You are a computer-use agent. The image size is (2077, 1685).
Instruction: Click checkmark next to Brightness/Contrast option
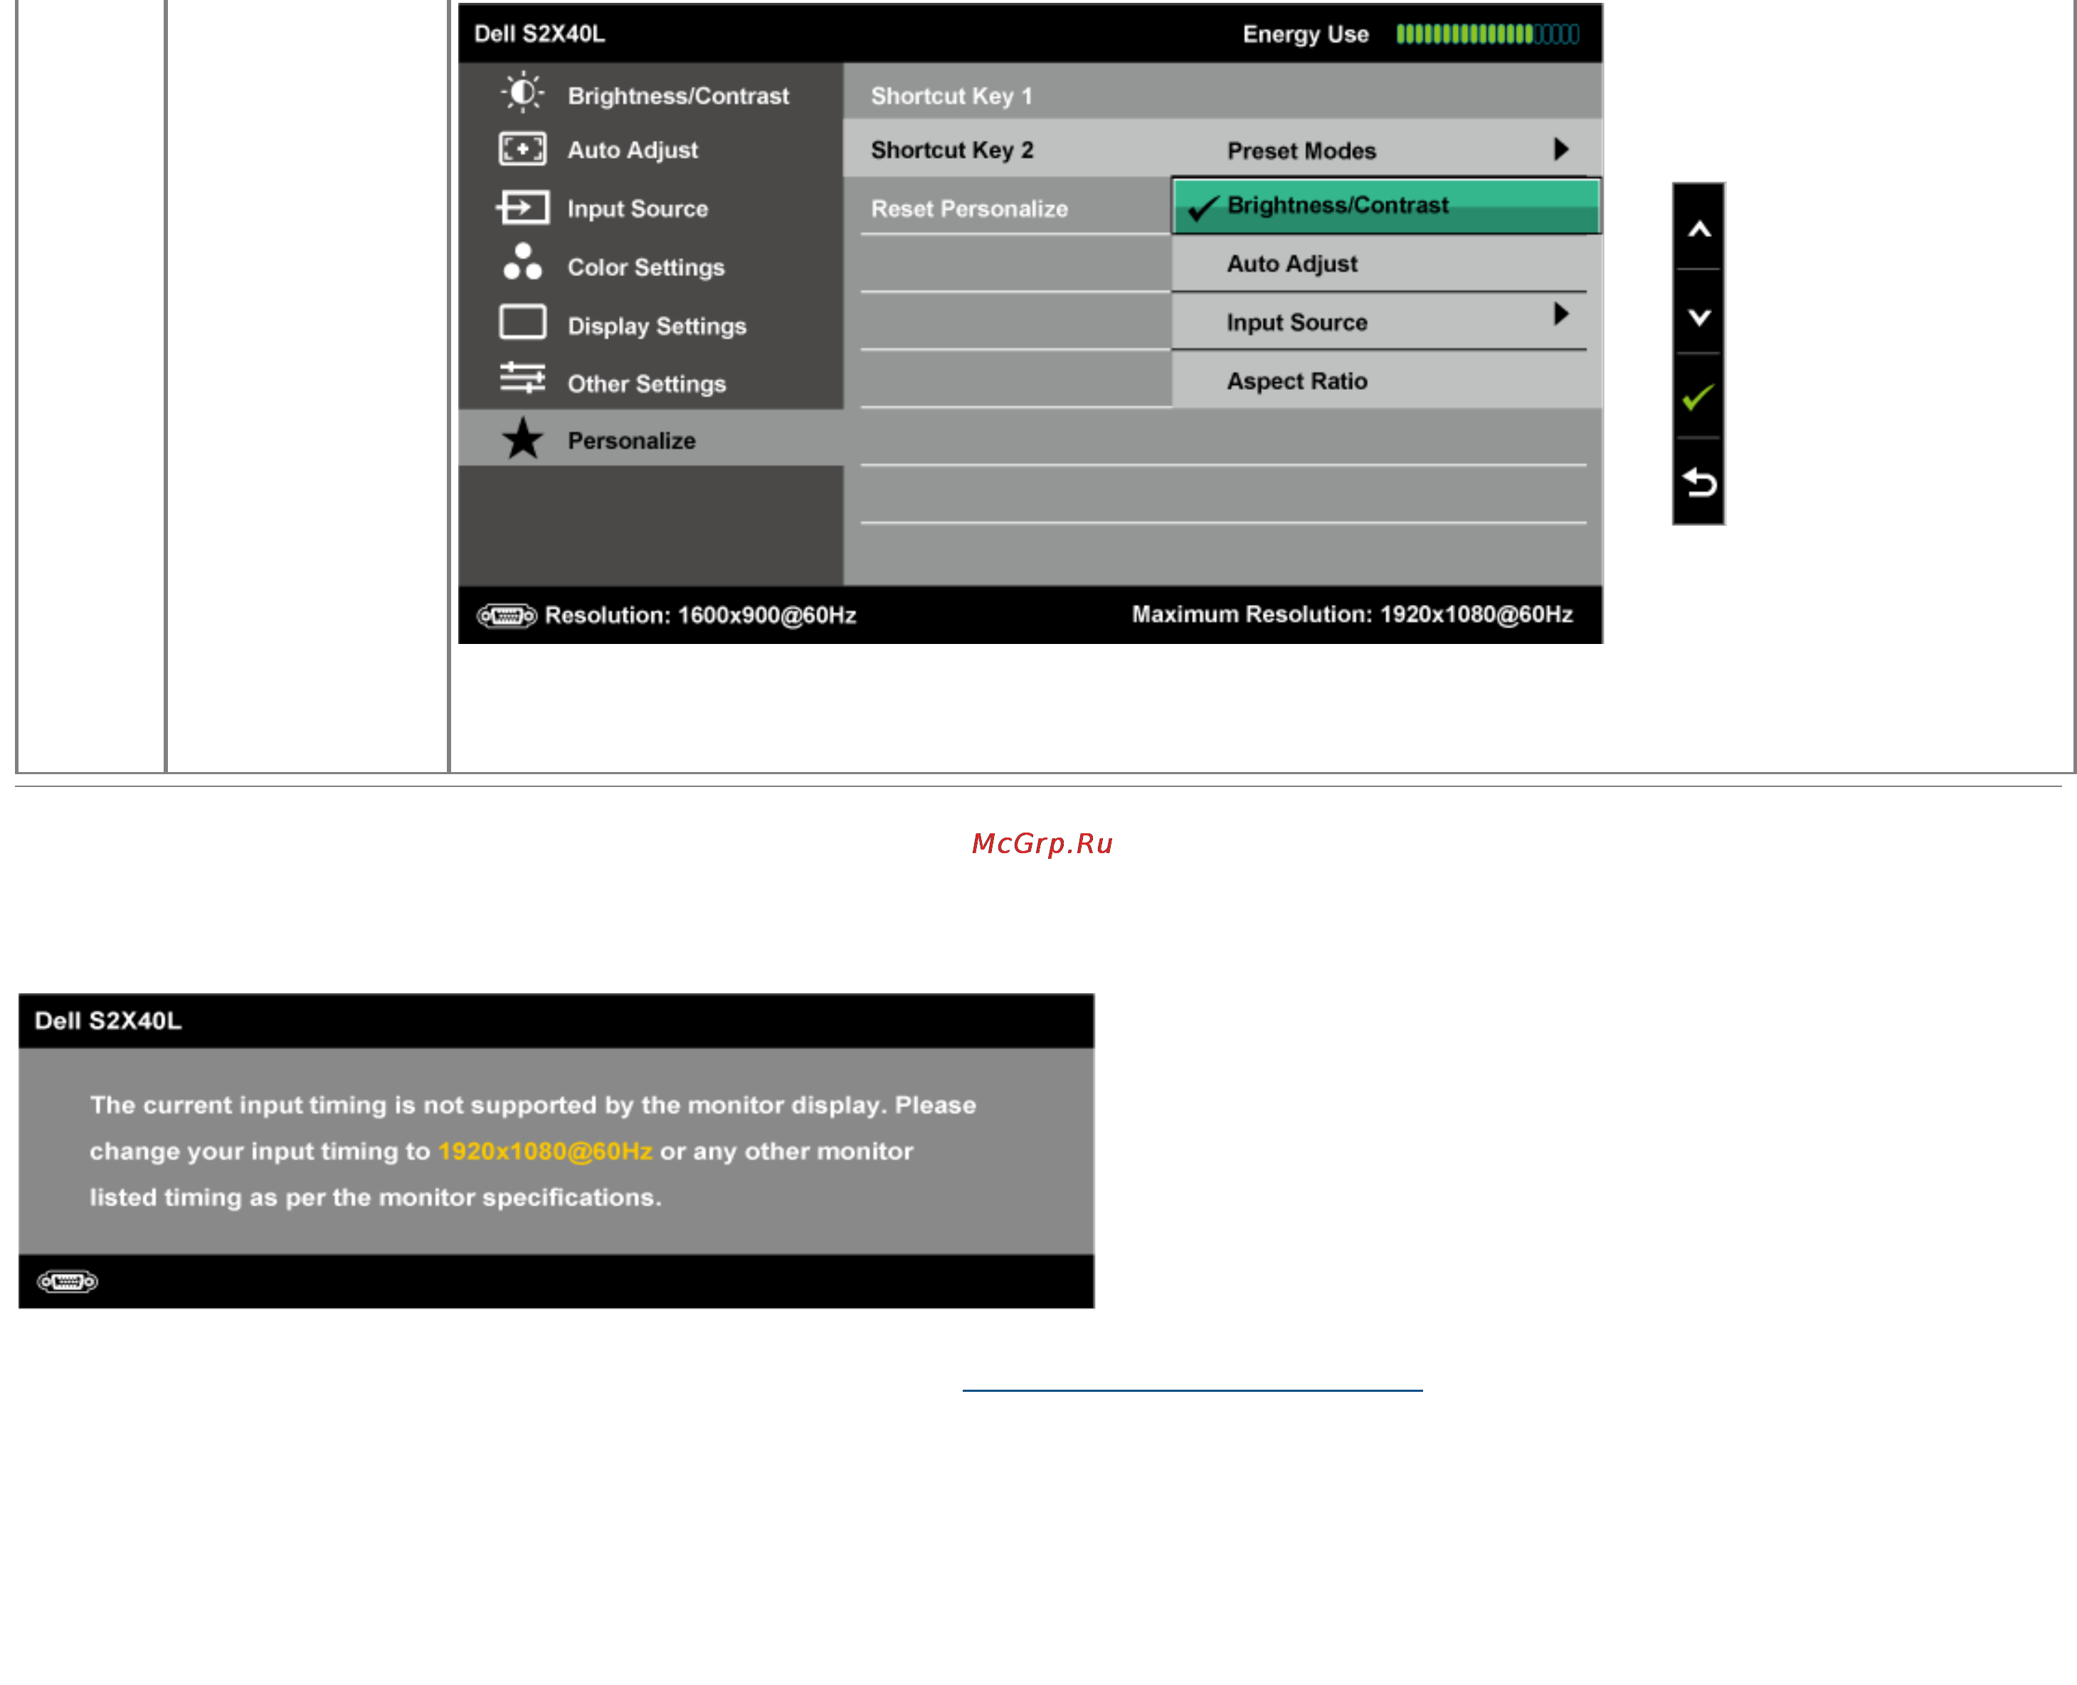coord(1203,208)
